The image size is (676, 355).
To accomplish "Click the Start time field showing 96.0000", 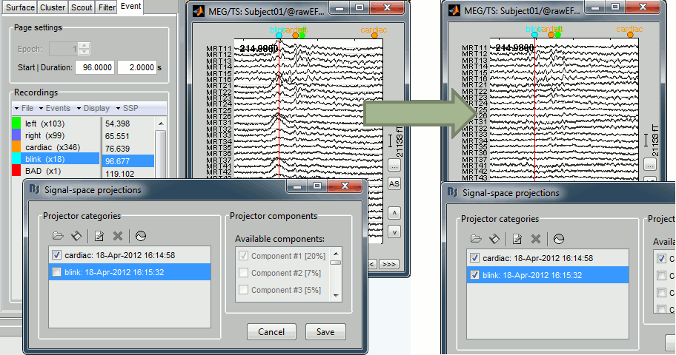I will [x=95, y=67].
